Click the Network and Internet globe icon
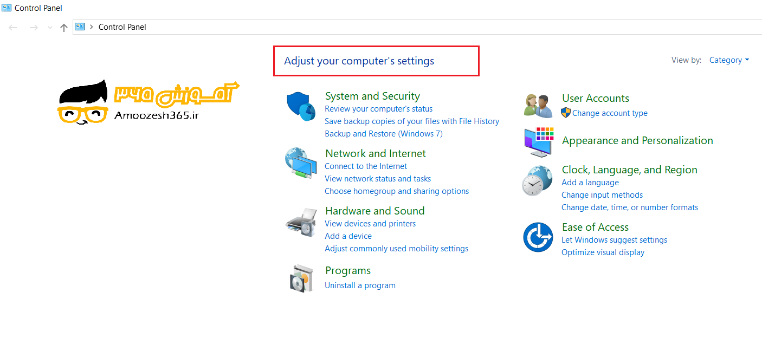The width and height of the screenshot is (762, 338). point(301,163)
